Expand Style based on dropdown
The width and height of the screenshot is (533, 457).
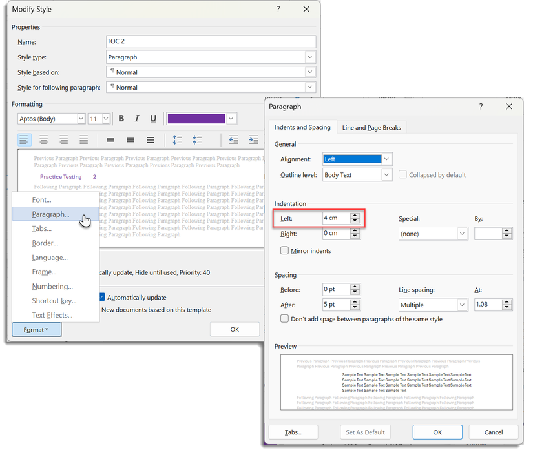tap(309, 72)
